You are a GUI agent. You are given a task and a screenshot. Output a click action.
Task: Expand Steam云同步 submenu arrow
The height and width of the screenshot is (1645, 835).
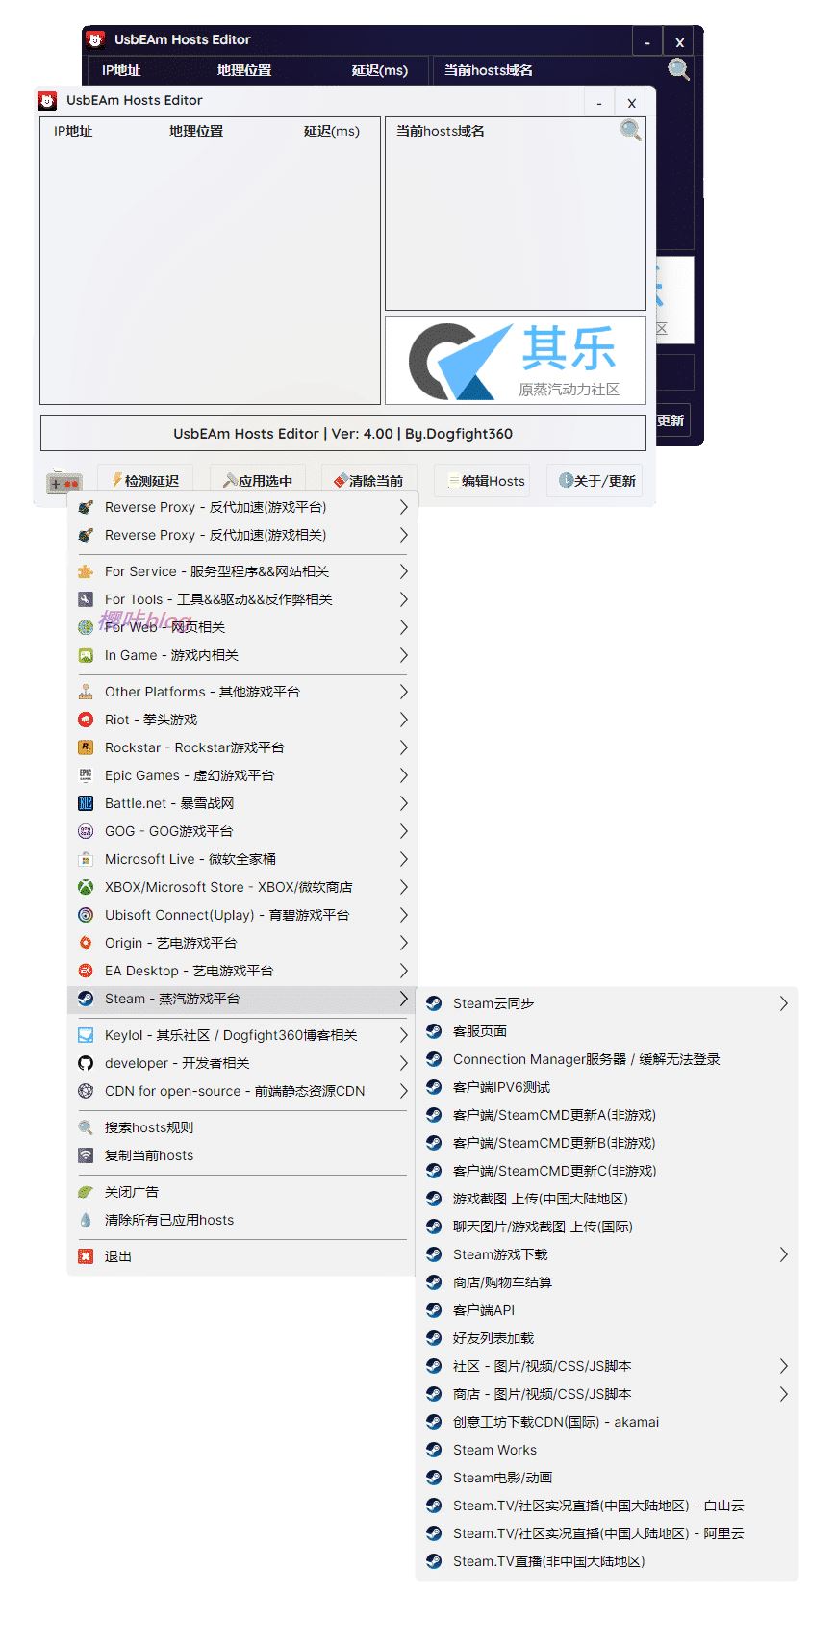[784, 1003]
